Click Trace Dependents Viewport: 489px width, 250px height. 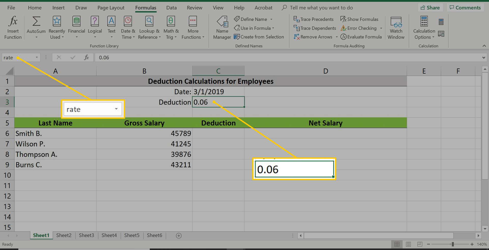click(x=315, y=28)
